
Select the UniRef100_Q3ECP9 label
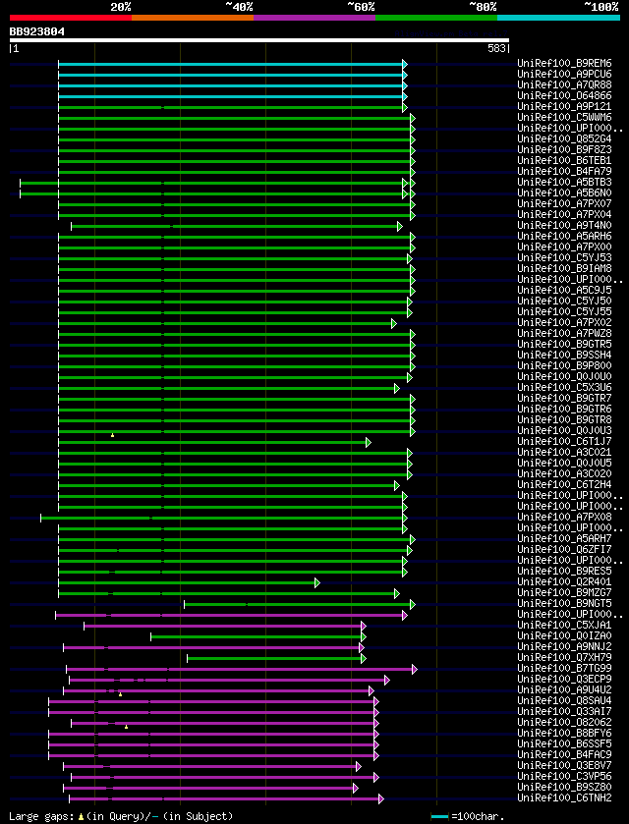click(x=564, y=679)
